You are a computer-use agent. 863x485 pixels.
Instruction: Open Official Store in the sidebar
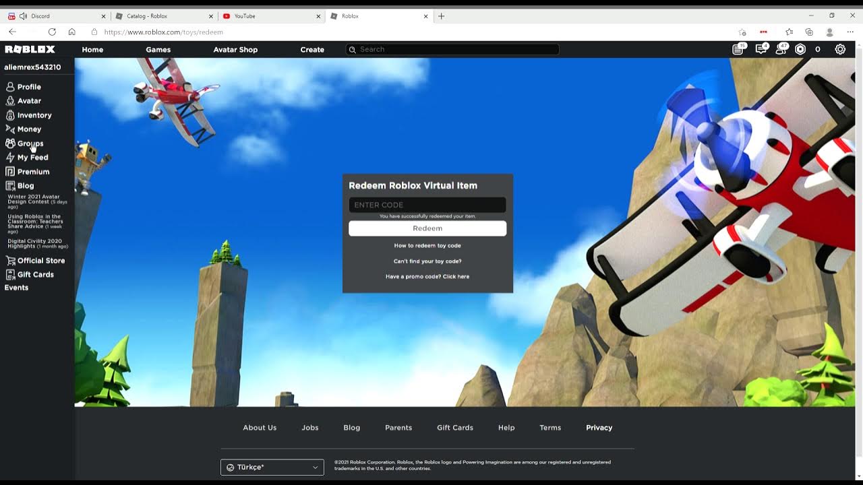pyautogui.click(x=35, y=261)
